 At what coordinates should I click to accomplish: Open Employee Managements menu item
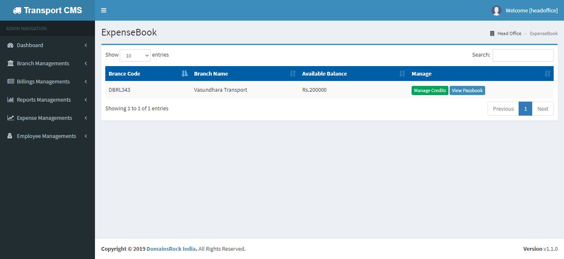click(47, 136)
